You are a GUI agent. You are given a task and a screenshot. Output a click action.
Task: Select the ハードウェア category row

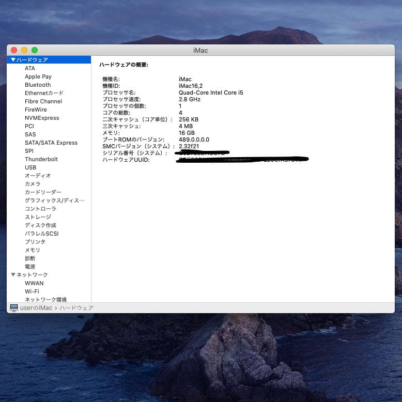click(49, 60)
